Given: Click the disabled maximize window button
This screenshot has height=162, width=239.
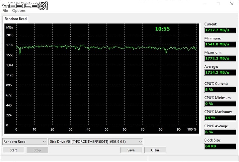Looking at the screenshot, I should tap(218, 4).
